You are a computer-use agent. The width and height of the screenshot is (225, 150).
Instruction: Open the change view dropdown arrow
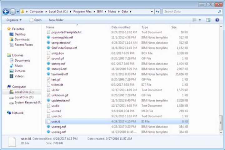[200, 20]
